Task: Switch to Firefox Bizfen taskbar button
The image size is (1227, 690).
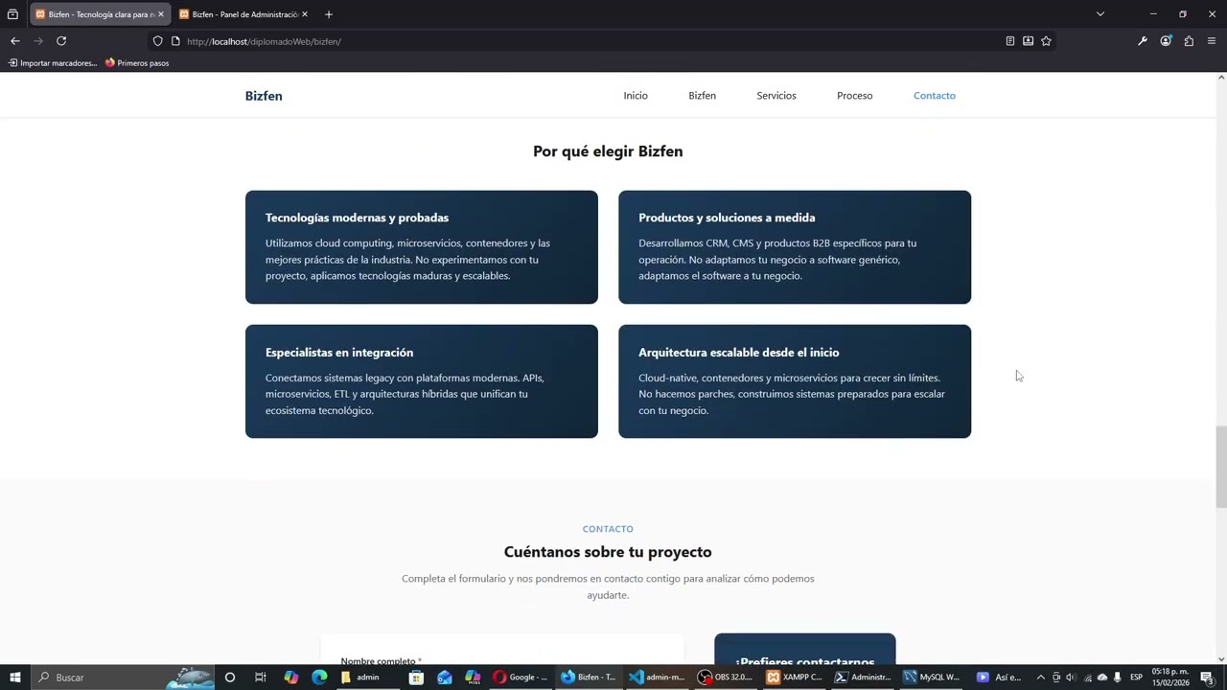Action: click(x=589, y=678)
